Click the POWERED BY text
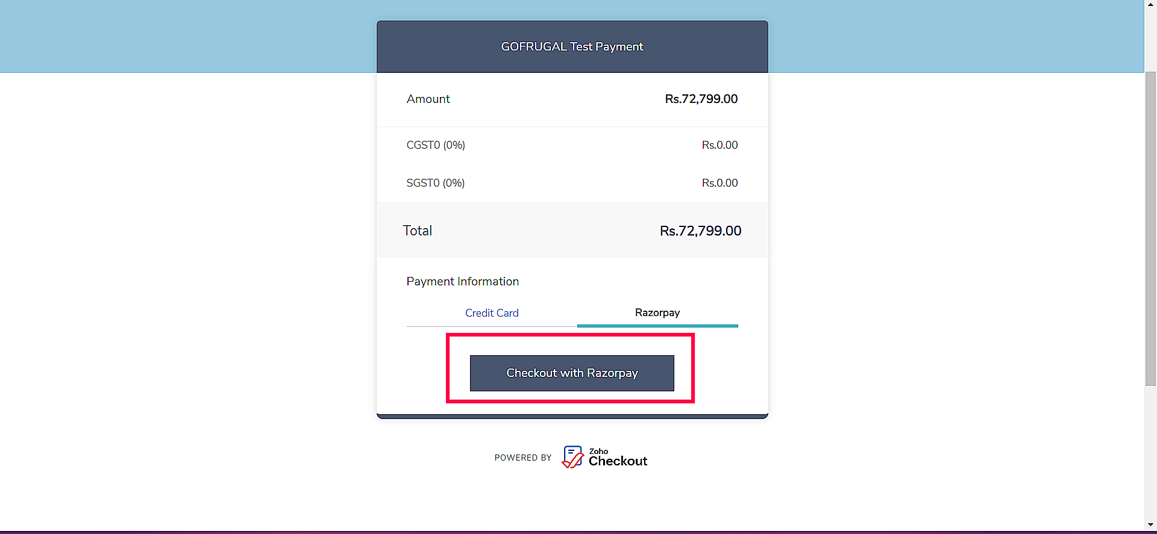The height and width of the screenshot is (534, 1157). (523, 458)
